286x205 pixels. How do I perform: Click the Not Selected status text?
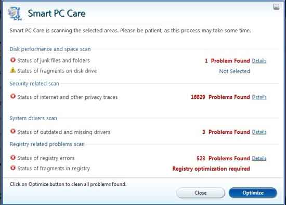point(235,71)
